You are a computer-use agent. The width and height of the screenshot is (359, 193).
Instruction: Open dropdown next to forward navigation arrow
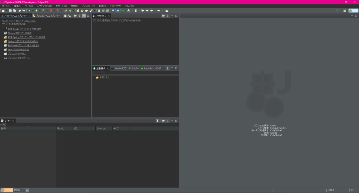162,11
